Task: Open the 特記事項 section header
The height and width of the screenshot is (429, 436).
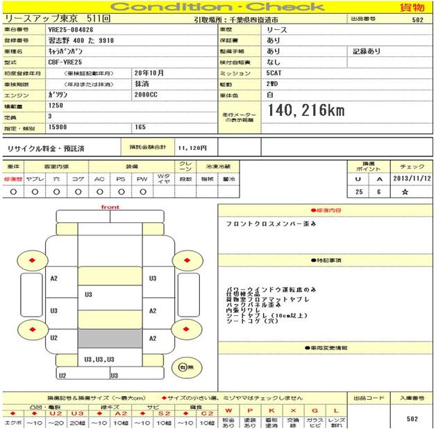Action: [324, 260]
